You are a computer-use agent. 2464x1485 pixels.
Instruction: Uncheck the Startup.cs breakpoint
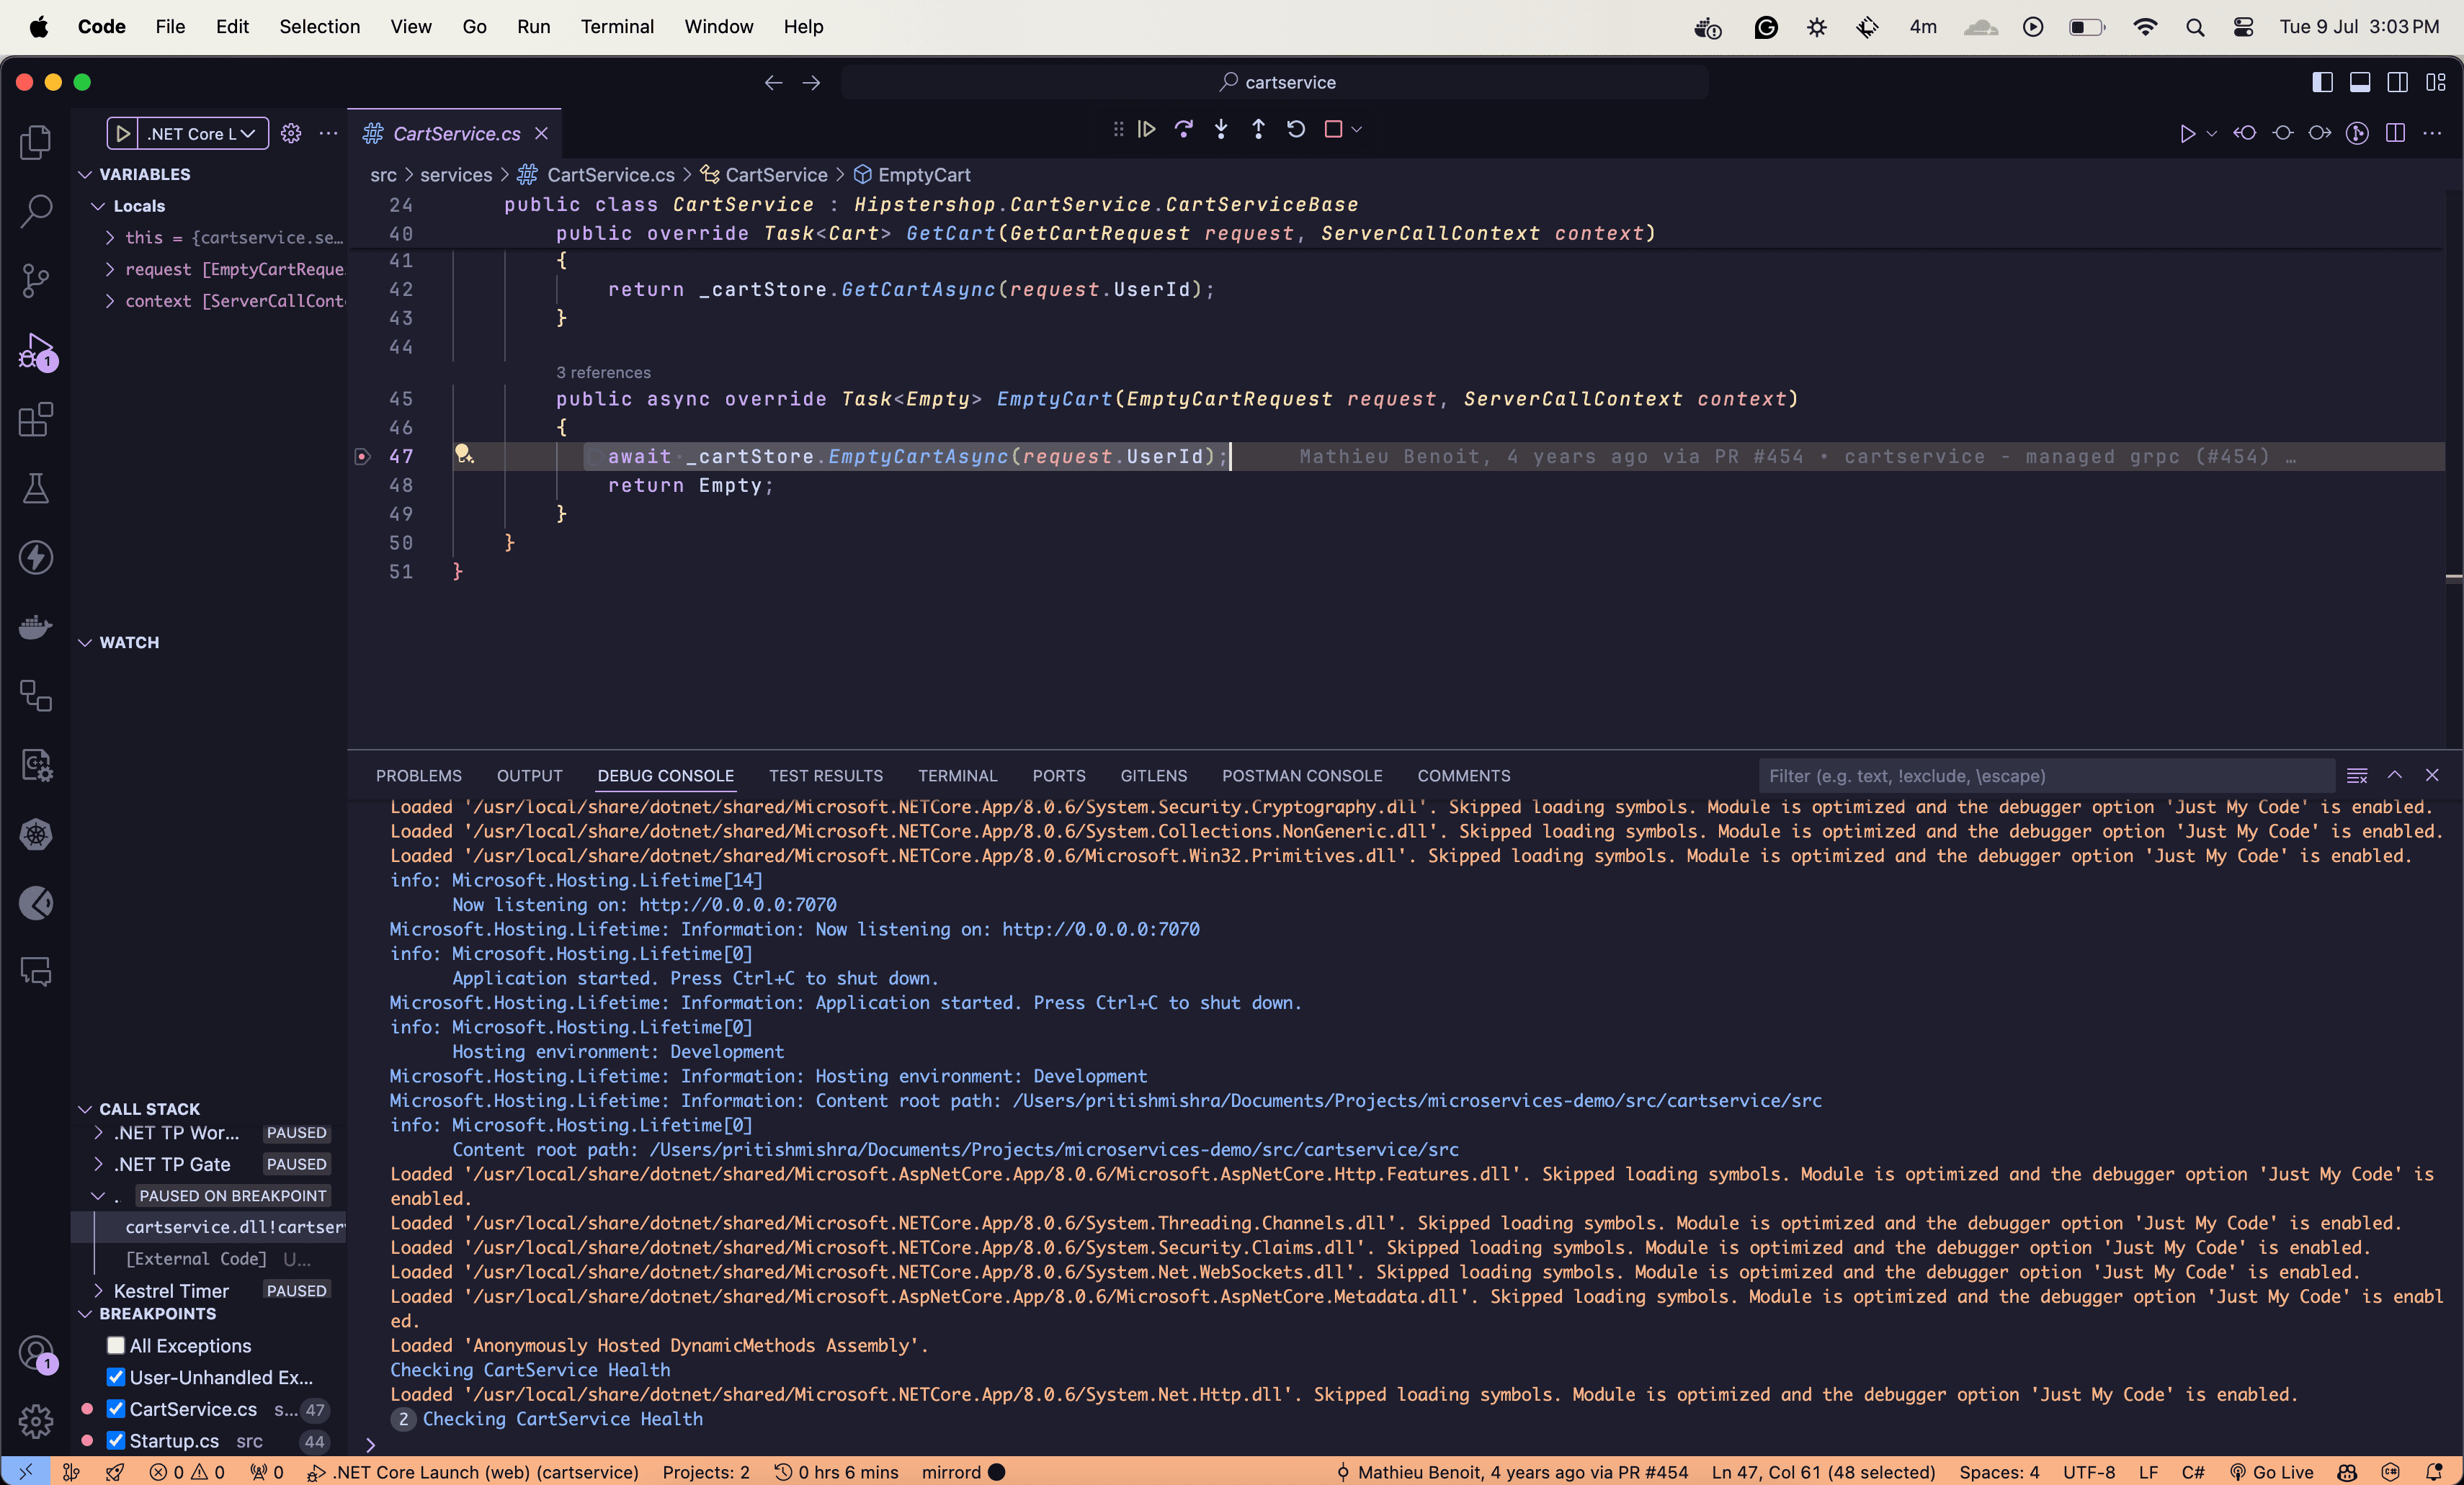[x=116, y=1441]
